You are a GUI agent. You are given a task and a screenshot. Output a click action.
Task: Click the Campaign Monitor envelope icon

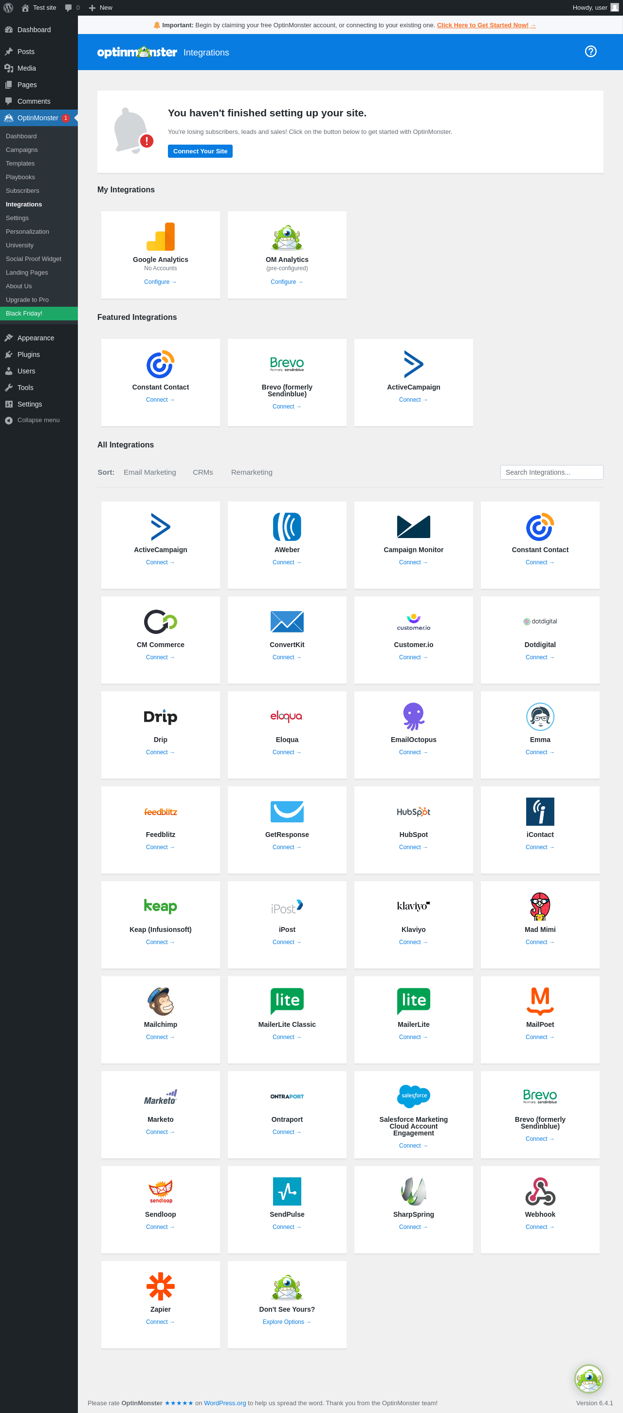coord(414,526)
